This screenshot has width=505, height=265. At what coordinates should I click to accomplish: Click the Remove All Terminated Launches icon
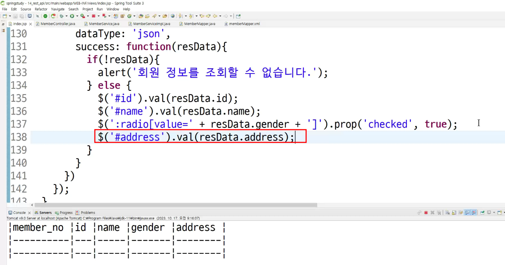[x=439, y=213]
